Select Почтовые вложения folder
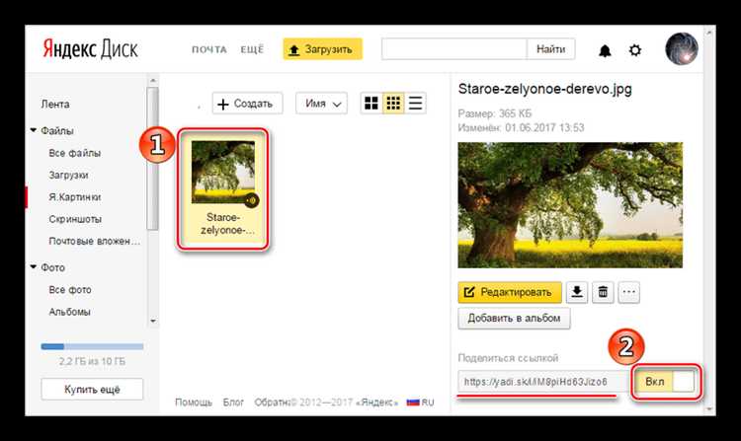 click(x=95, y=241)
